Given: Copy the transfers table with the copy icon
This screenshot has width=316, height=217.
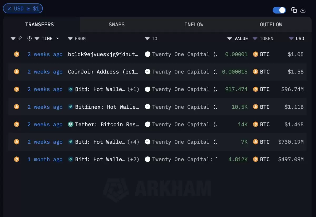Looking at the screenshot, I should pos(294,10).
